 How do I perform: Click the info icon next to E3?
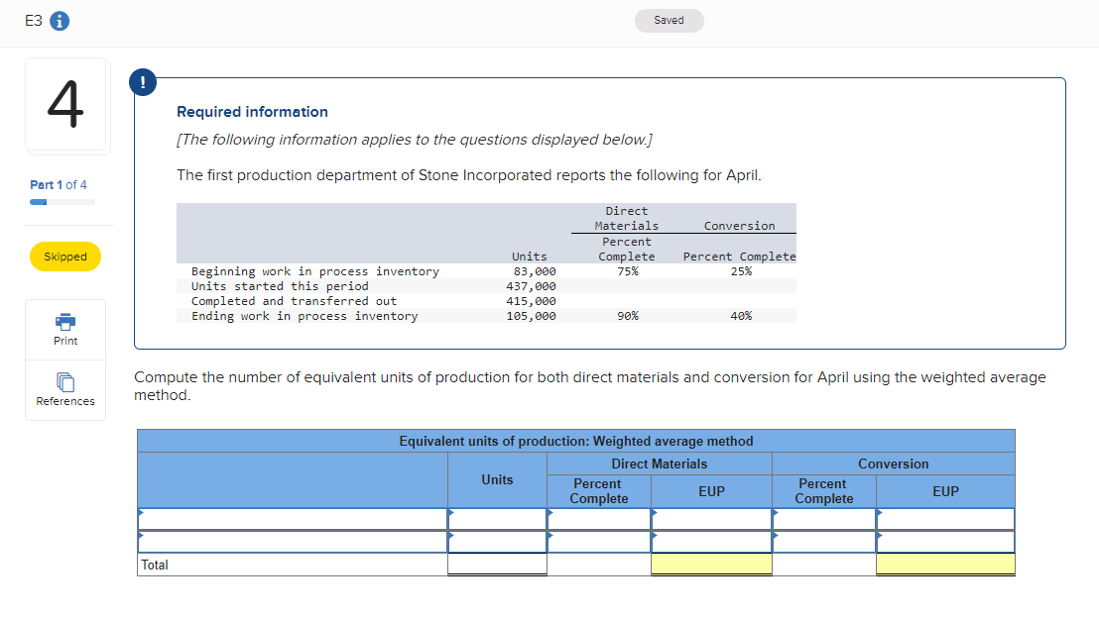pyautogui.click(x=59, y=23)
